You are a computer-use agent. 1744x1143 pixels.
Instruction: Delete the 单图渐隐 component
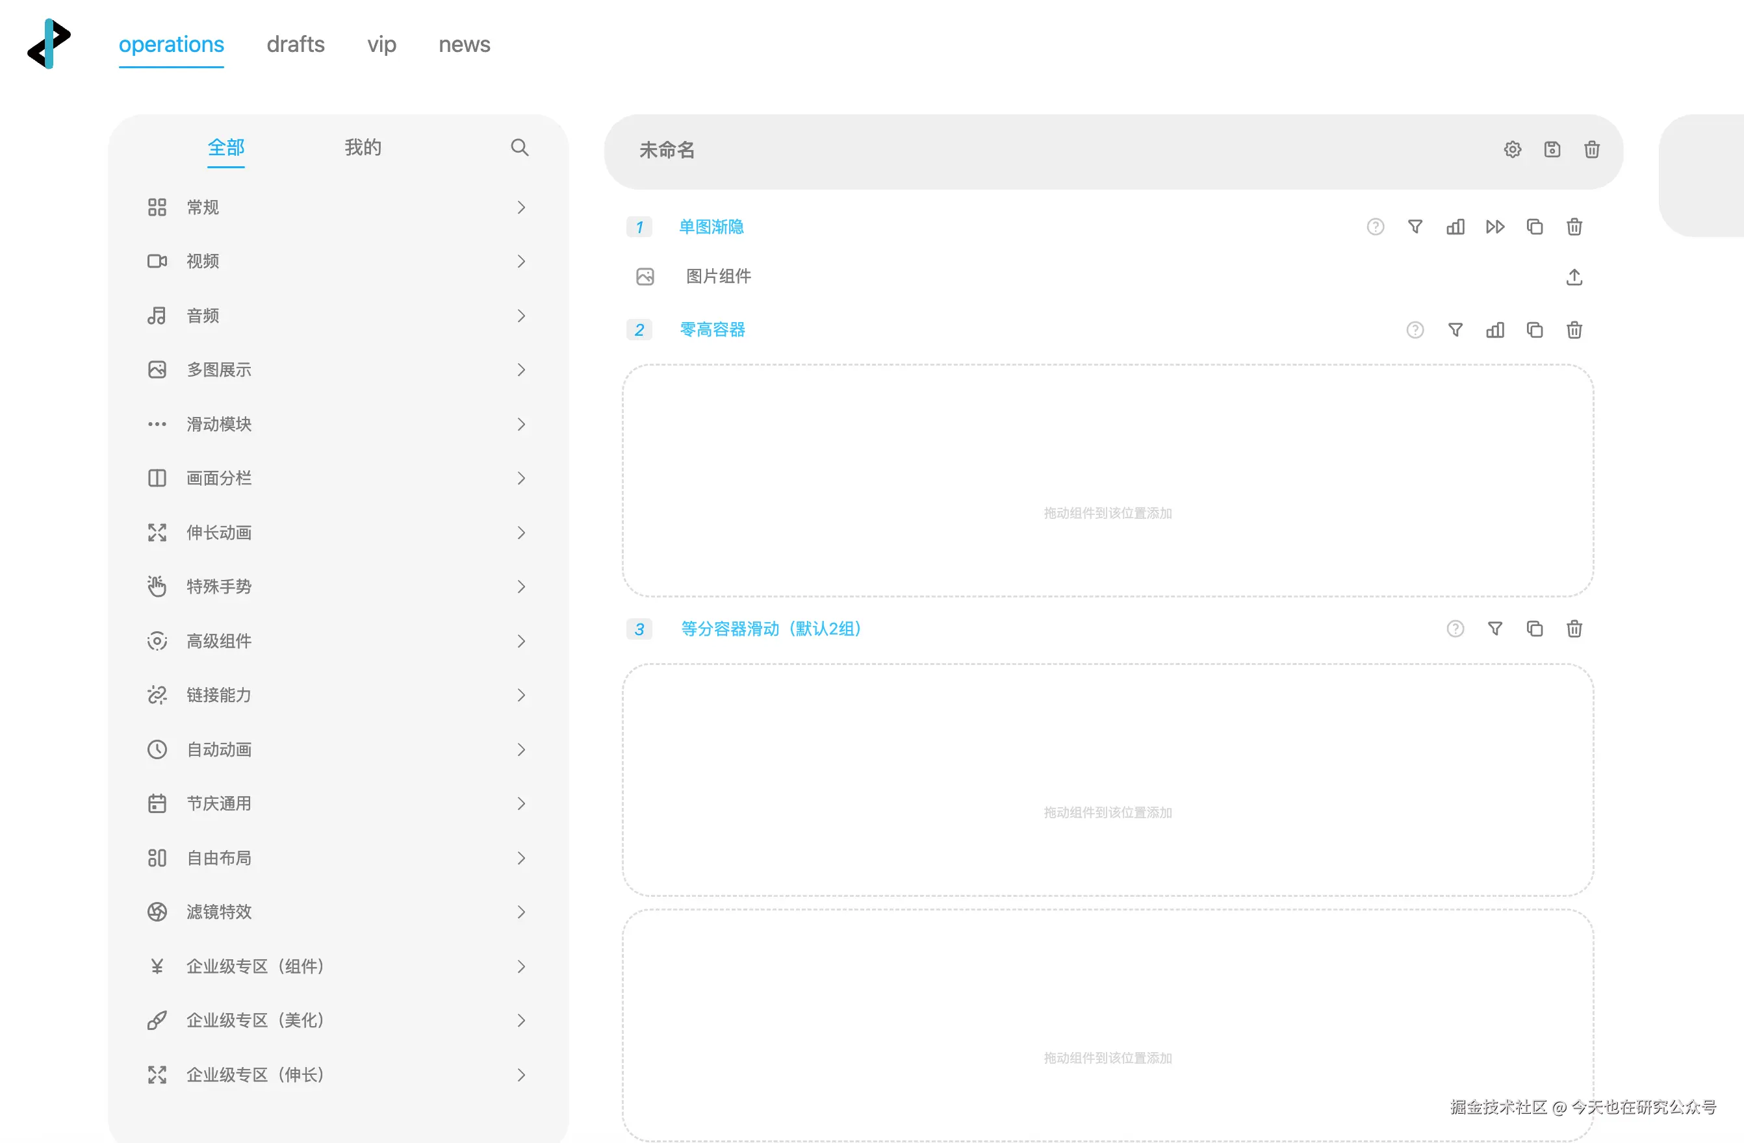click(x=1574, y=227)
